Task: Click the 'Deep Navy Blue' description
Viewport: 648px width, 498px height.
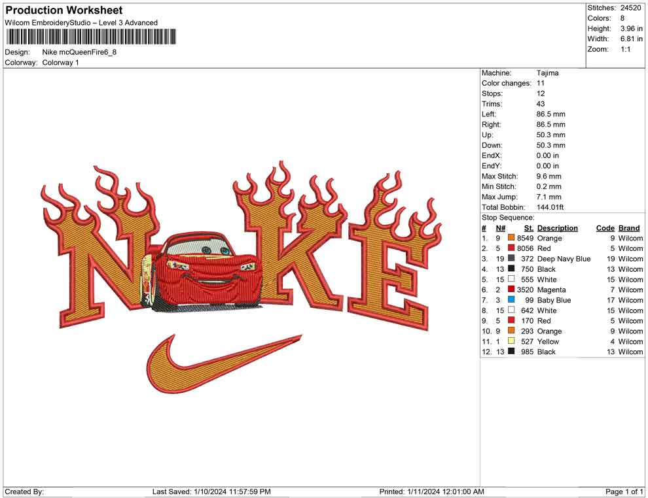Action: pos(564,259)
